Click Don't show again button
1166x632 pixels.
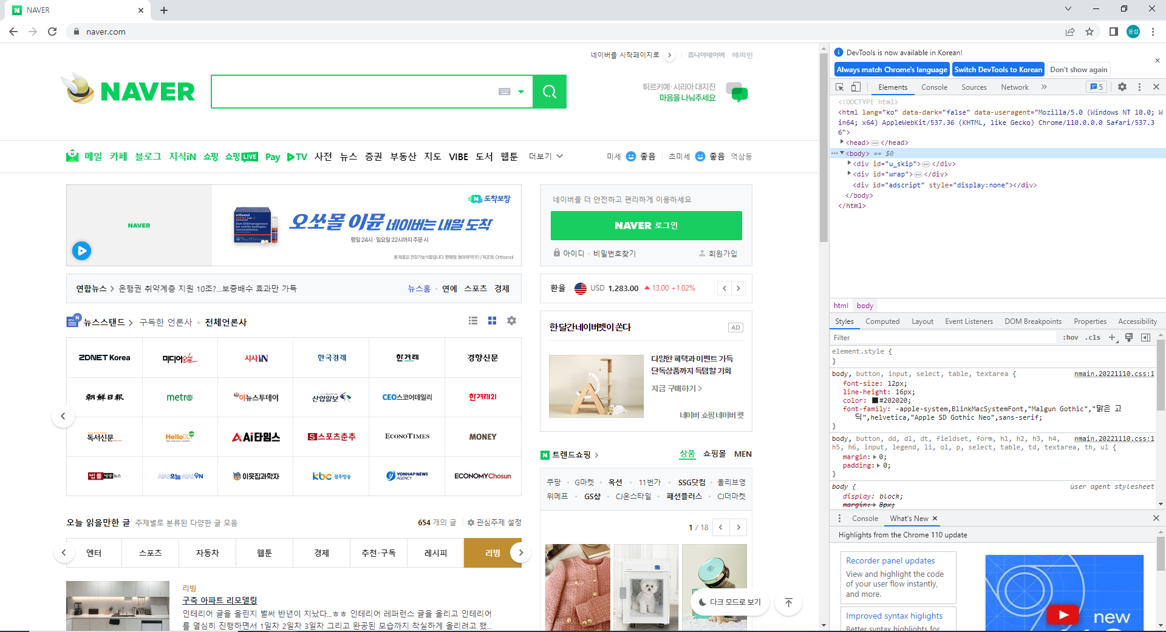(x=1079, y=70)
